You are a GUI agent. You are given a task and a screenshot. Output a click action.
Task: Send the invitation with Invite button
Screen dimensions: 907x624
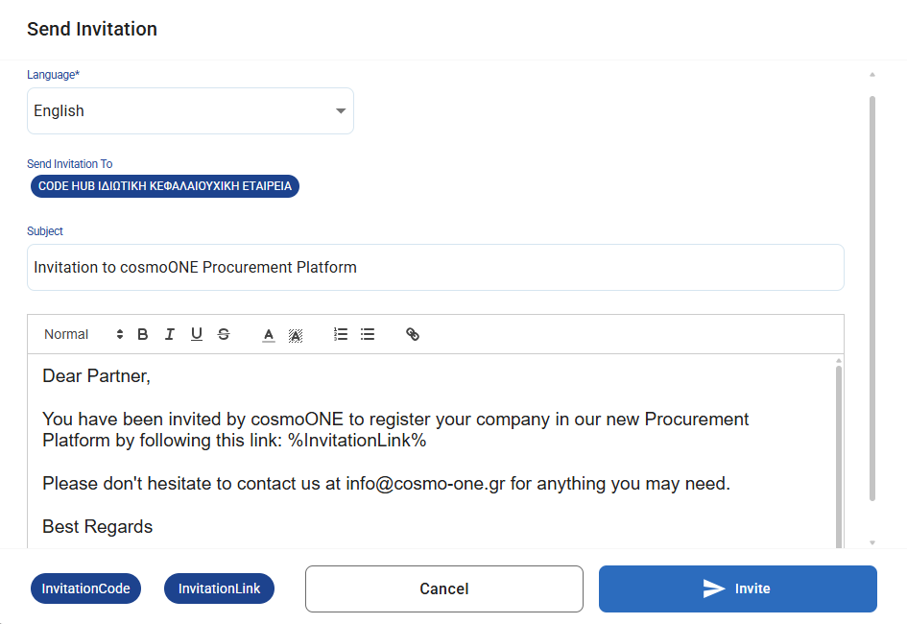pos(737,588)
